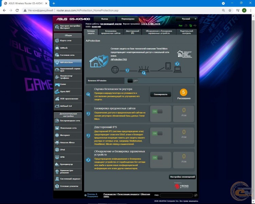Click the FAQ search input field
Screen dimensions: 255x204
click(176, 195)
